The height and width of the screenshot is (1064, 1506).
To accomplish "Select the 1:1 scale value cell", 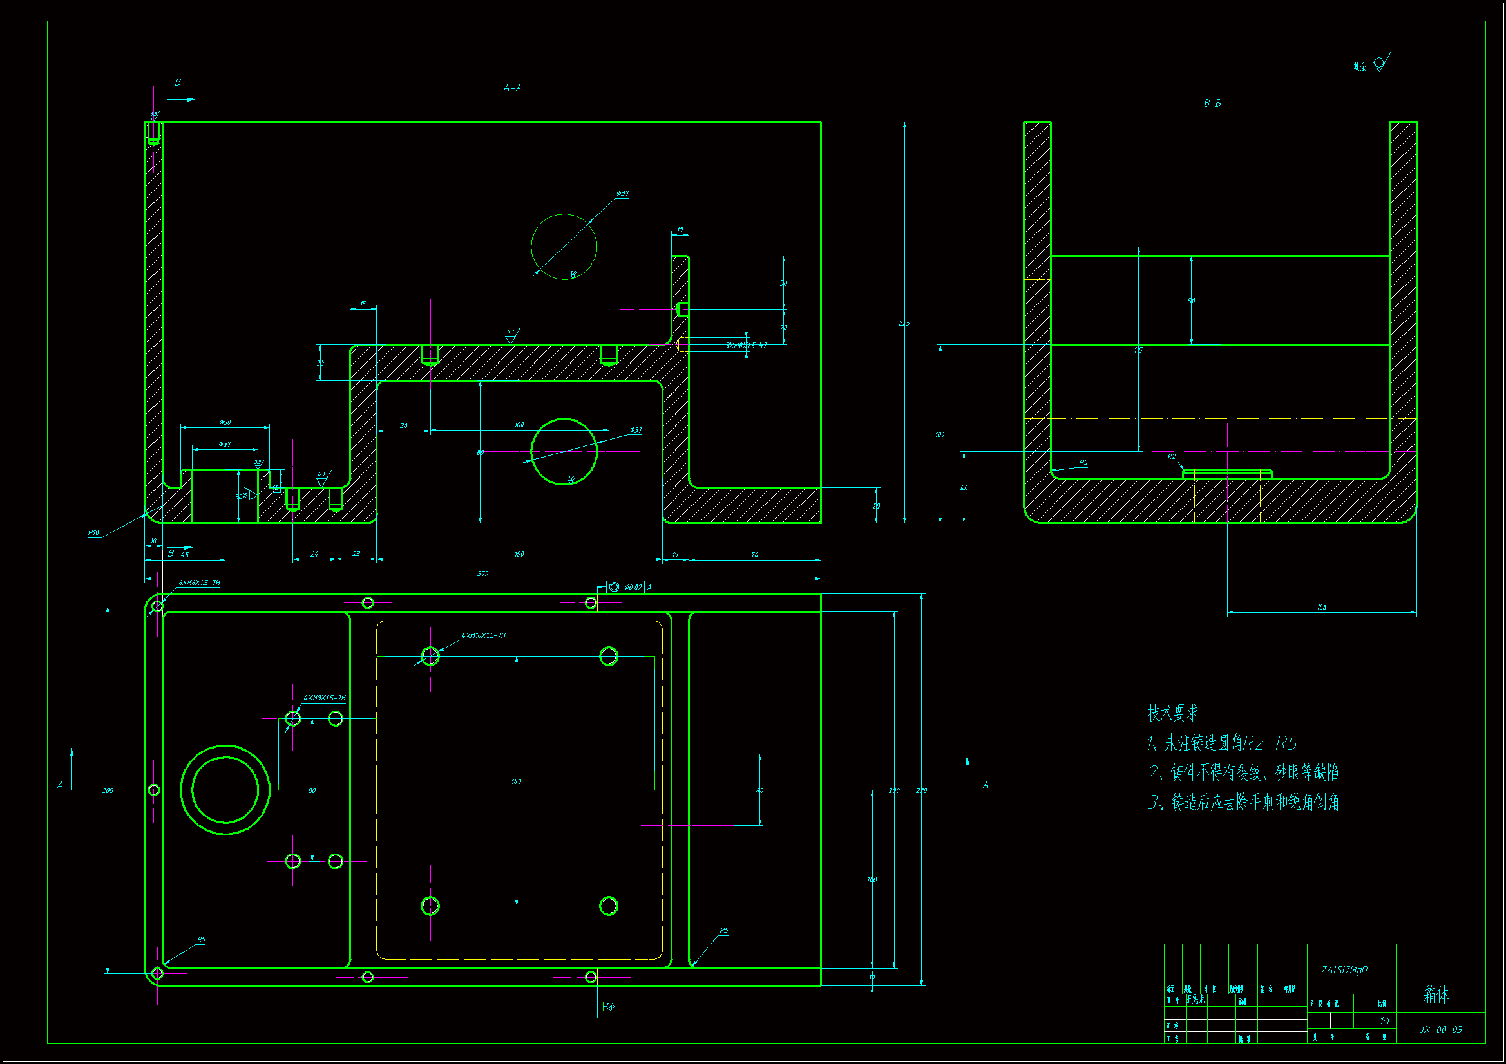I will [x=1385, y=1021].
